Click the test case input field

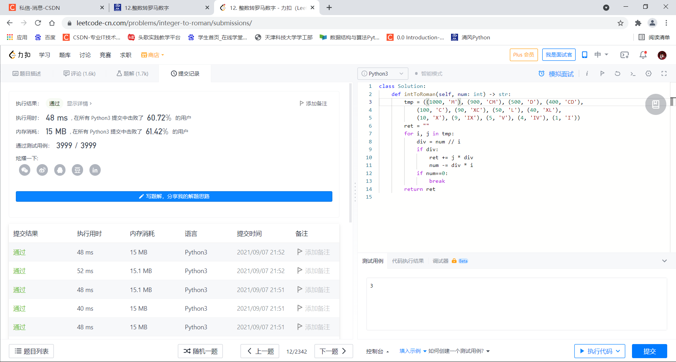pyautogui.click(x=517, y=304)
